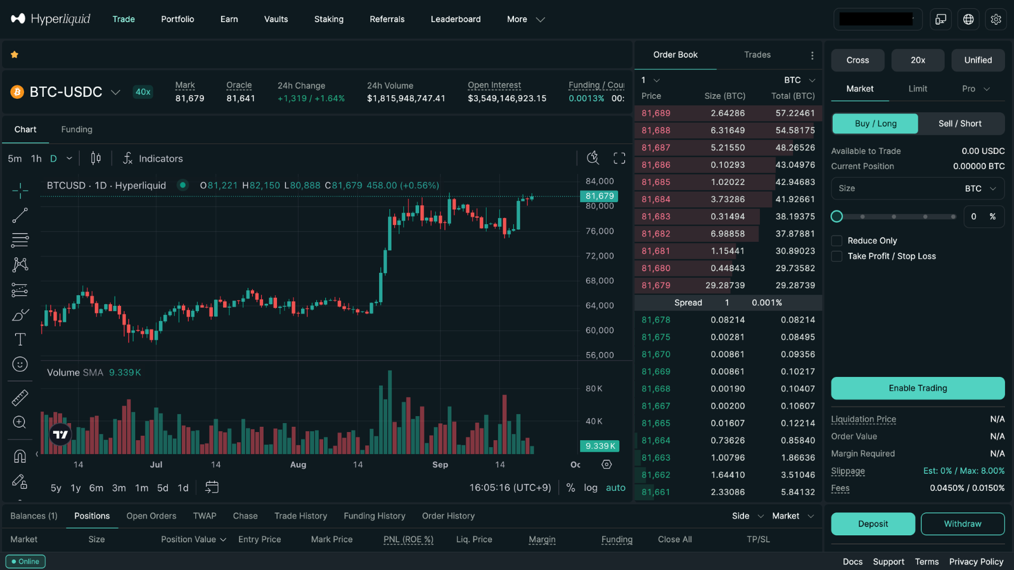1014x570 pixels.
Task: Click the last dot on the size slider
Action: (x=953, y=217)
